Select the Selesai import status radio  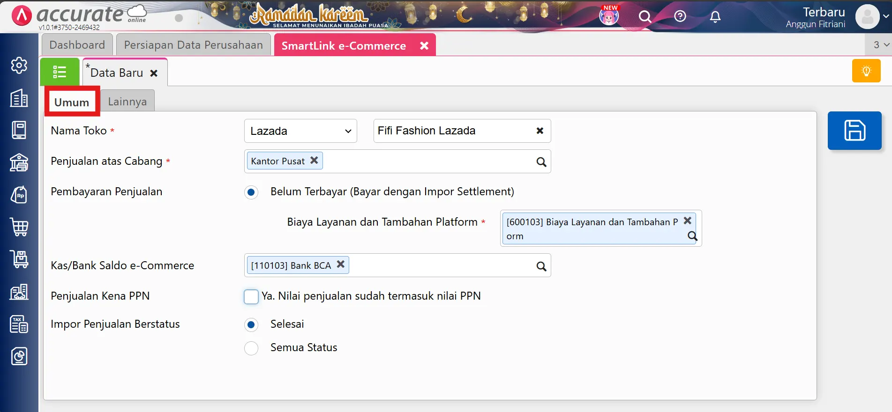251,324
